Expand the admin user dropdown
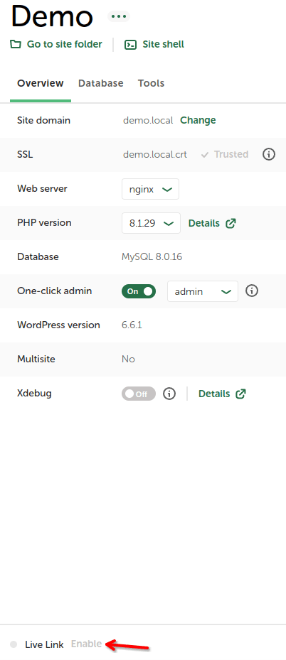 coord(203,291)
